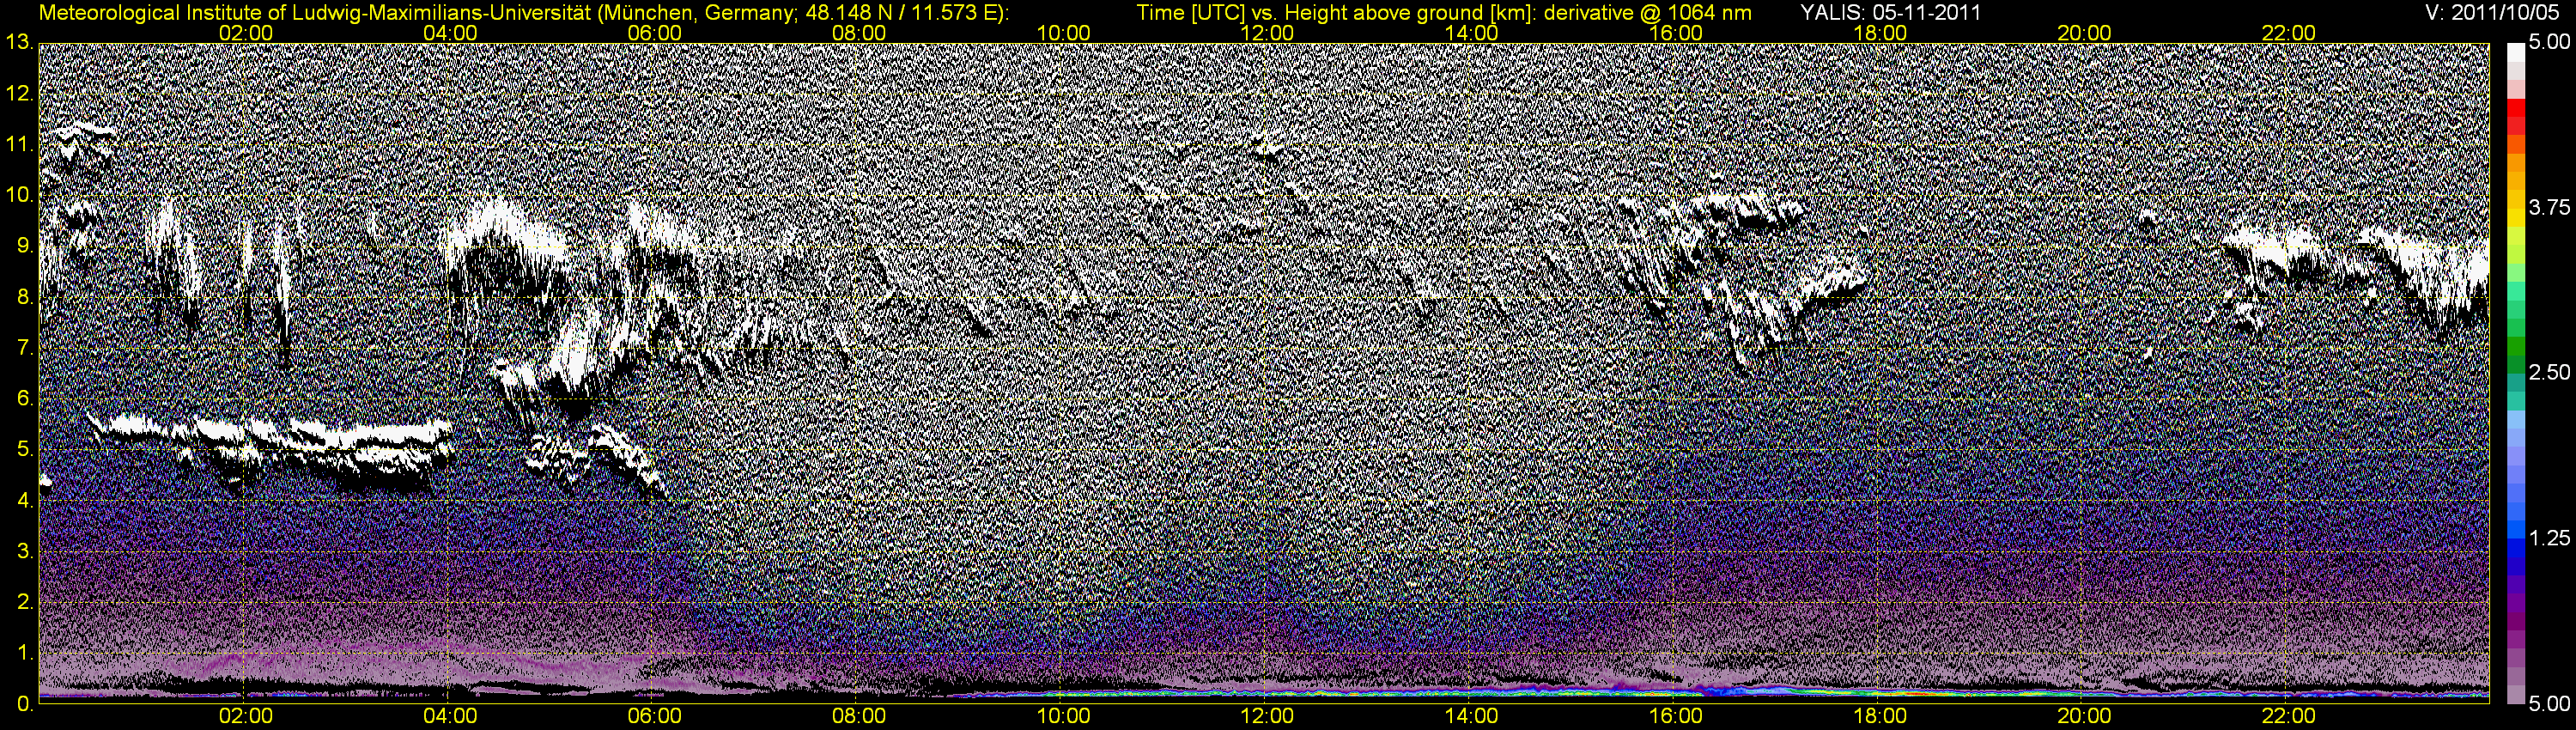Pick the 16:00 label on the bottom time axis

point(1676,716)
